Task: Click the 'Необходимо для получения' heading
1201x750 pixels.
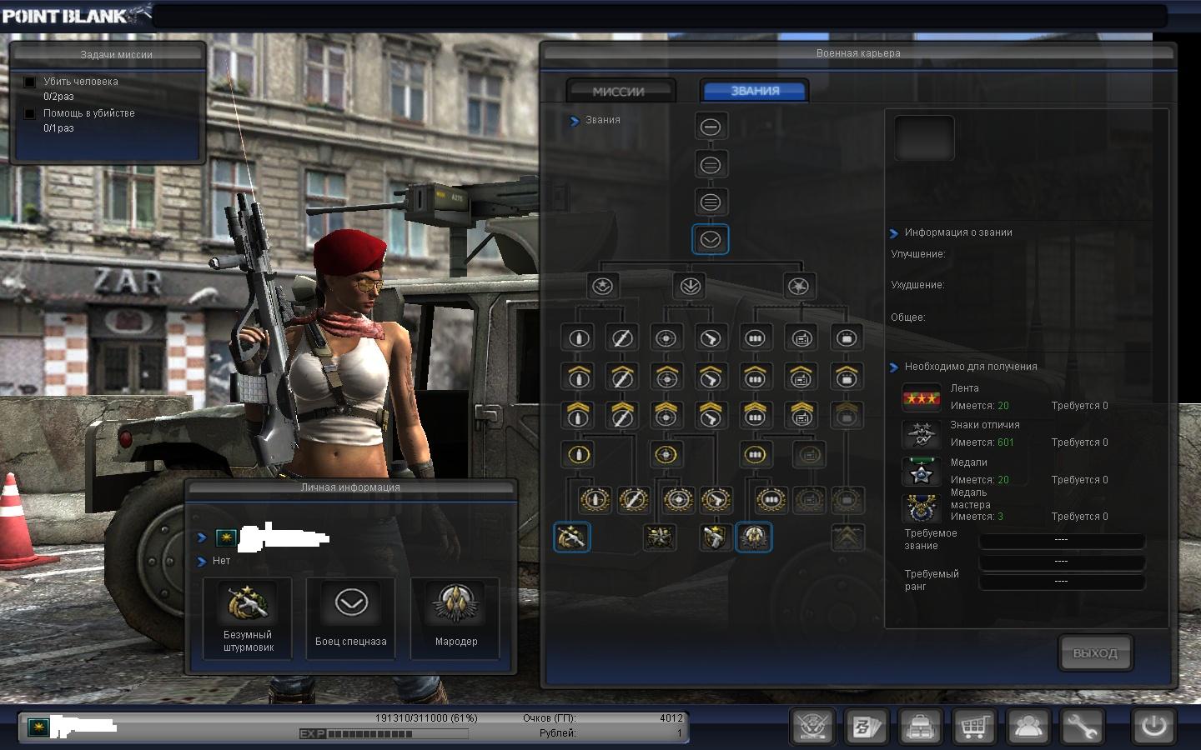Action: tap(971, 367)
